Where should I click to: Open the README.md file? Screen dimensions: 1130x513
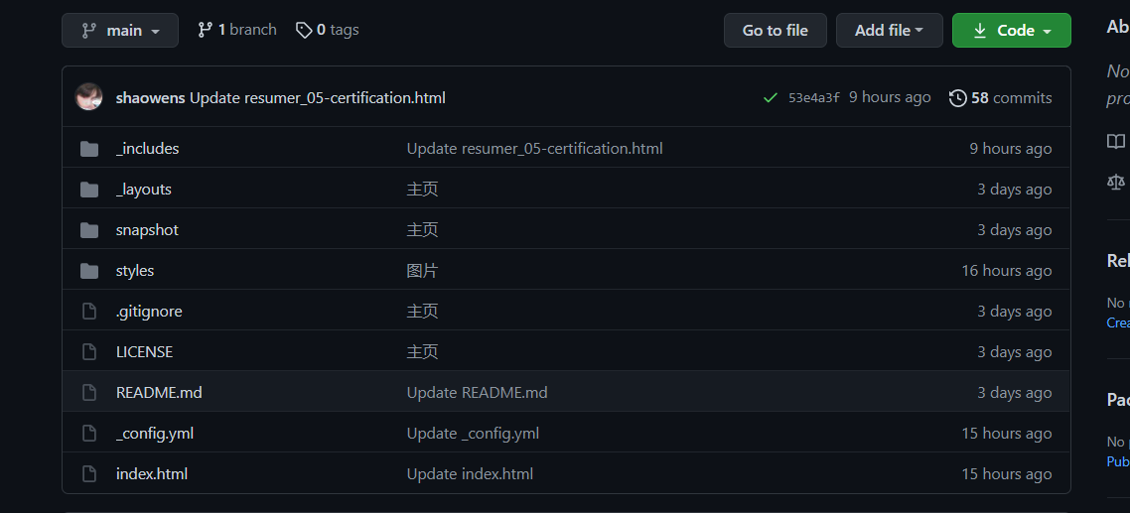[x=159, y=393]
